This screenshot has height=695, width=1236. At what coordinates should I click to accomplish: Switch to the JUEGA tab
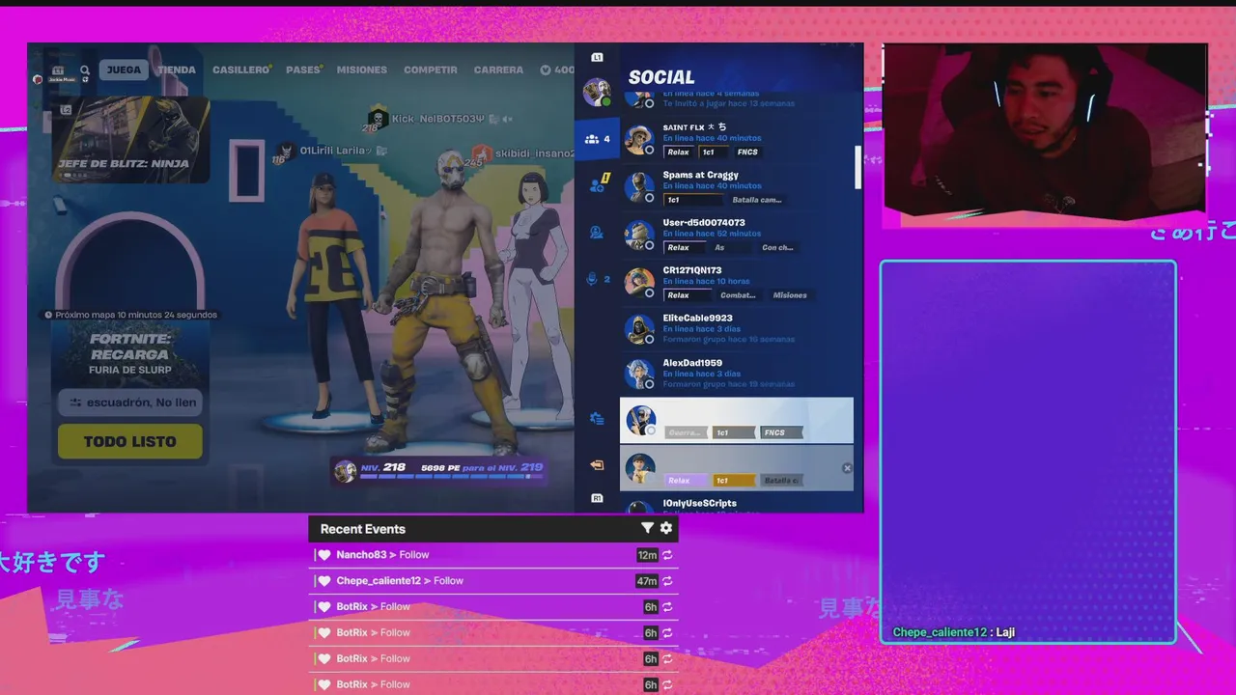[x=124, y=69]
